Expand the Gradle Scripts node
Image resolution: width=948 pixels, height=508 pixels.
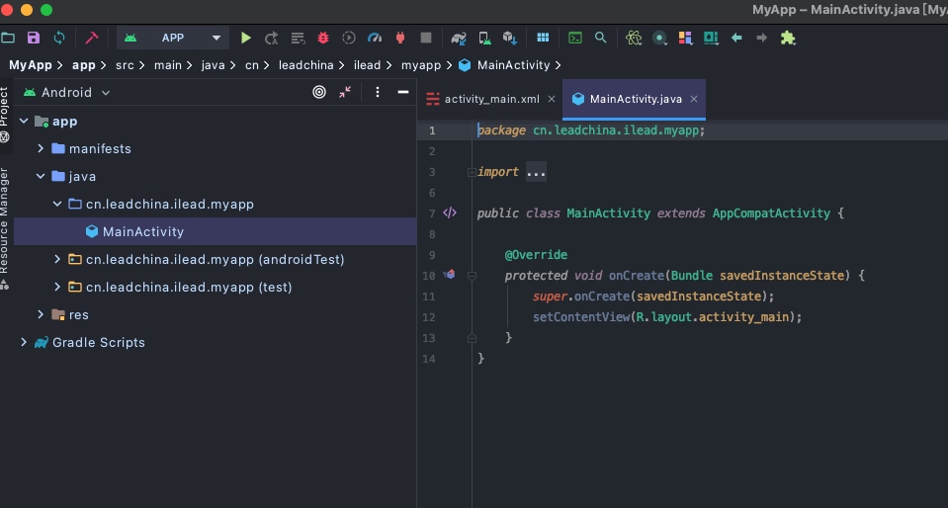[24, 342]
